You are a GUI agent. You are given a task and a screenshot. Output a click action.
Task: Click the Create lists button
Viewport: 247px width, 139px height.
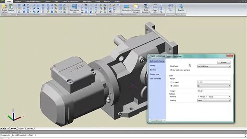coord(155,8)
